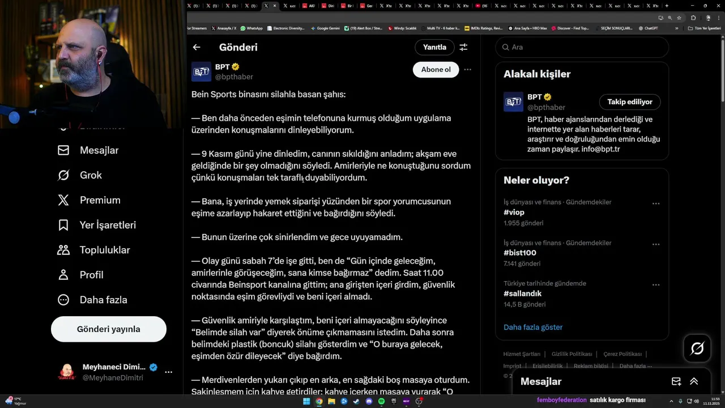This screenshot has height=408, width=725.
Task: Open Premium in the left sidebar
Action: [x=89, y=200]
